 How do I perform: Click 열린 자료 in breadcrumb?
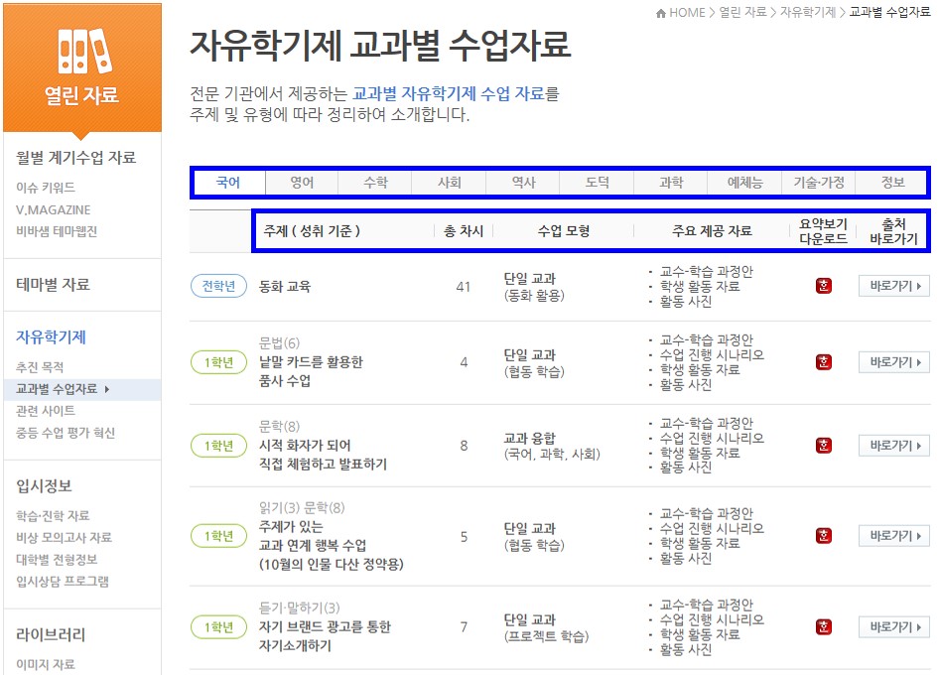pos(742,13)
